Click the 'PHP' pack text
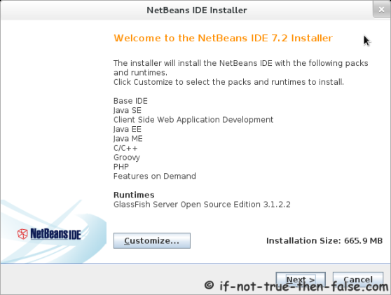The height and width of the screenshot is (295, 391). [x=121, y=167]
